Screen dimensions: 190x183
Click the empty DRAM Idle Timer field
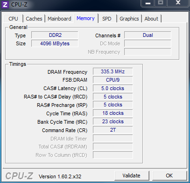[113, 138]
